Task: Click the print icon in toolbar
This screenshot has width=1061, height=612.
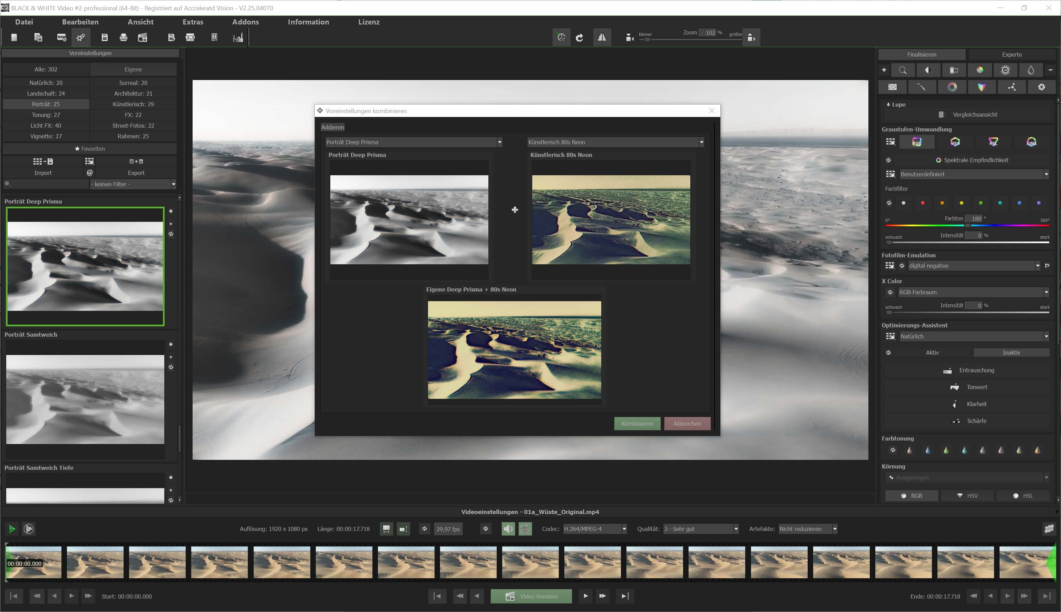Action: pos(123,38)
